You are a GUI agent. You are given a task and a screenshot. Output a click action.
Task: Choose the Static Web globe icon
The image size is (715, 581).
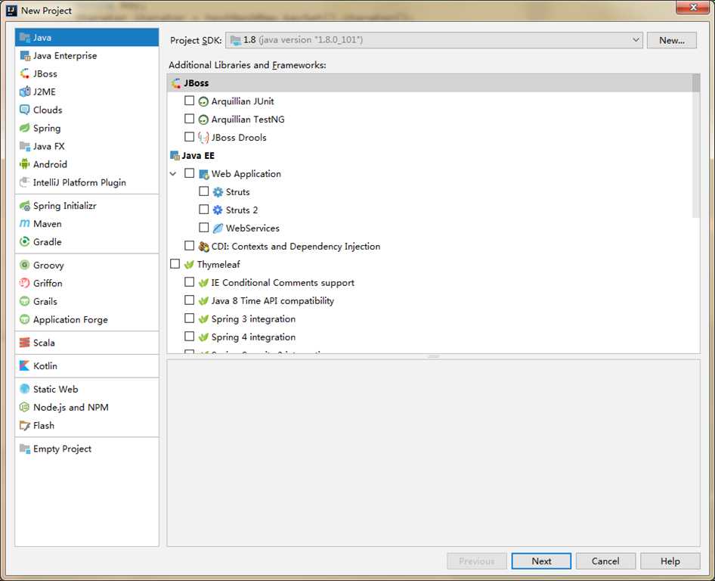pos(25,390)
